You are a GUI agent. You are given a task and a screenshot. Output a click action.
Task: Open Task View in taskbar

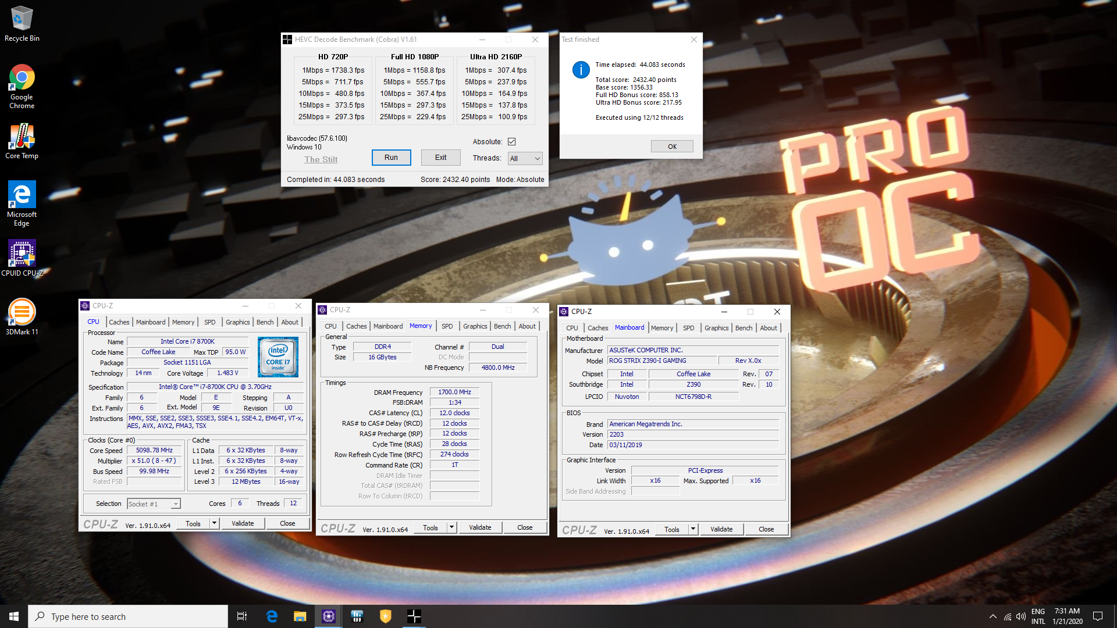[242, 616]
